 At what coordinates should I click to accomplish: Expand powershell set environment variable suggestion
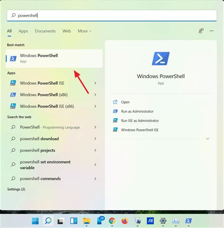[95, 165]
